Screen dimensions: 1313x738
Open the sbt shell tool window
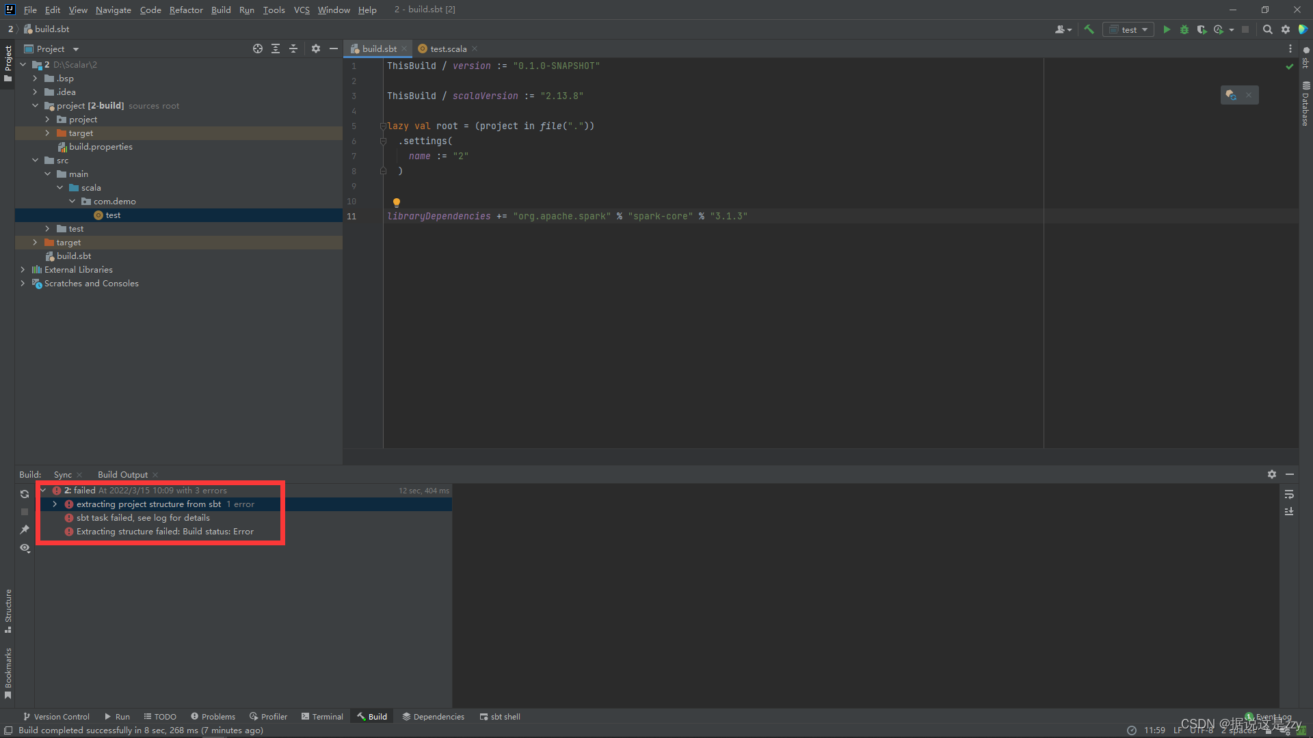(x=500, y=717)
